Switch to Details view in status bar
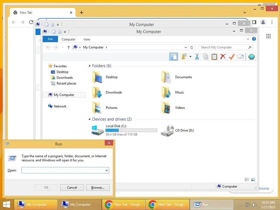Viewport: 280px width, 210px height. tap(247, 180)
